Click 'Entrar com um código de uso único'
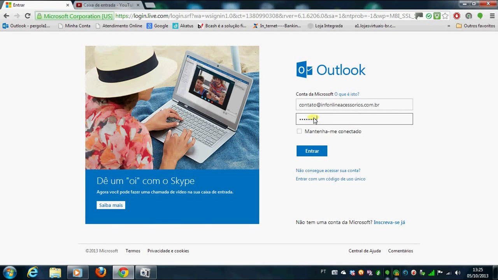Image resolution: width=498 pixels, height=280 pixels. [330, 179]
